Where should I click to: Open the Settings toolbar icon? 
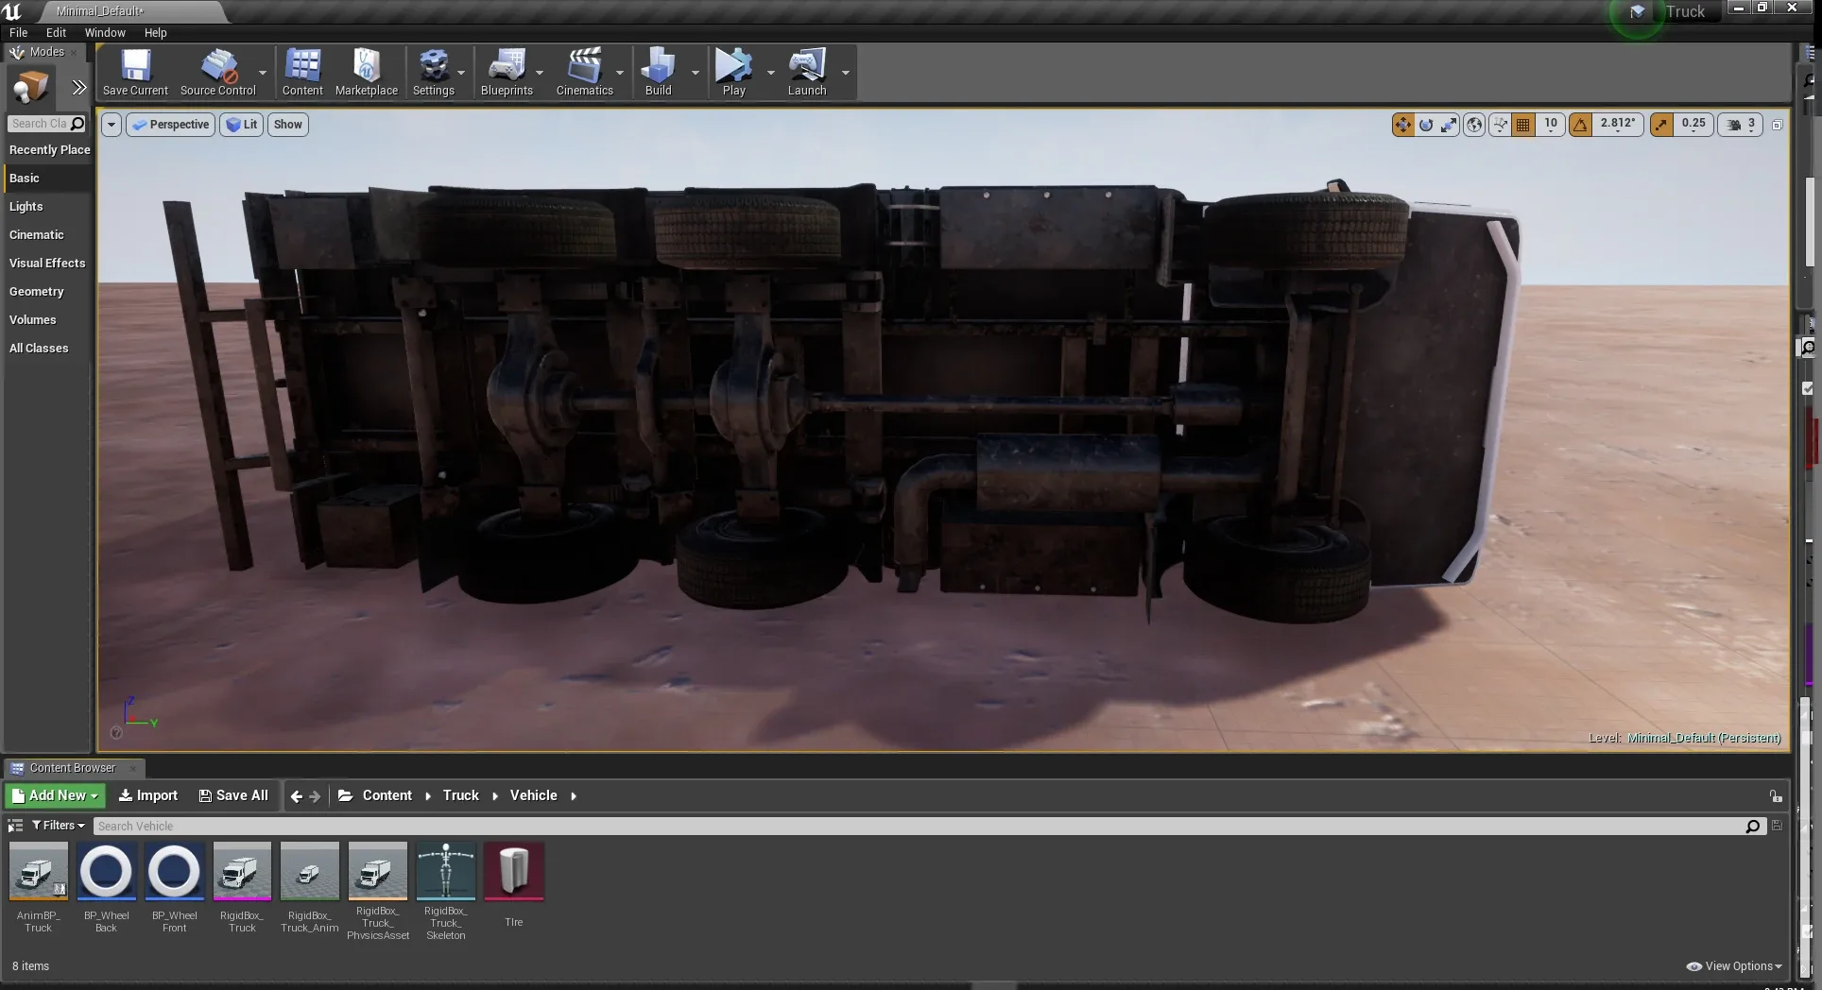[x=434, y=71]
